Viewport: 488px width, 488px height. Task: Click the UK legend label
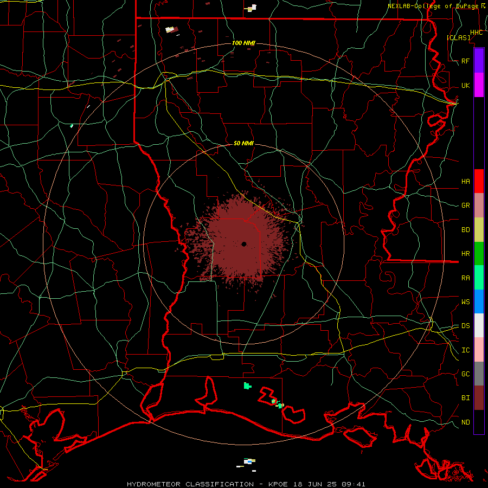point(465,85)
